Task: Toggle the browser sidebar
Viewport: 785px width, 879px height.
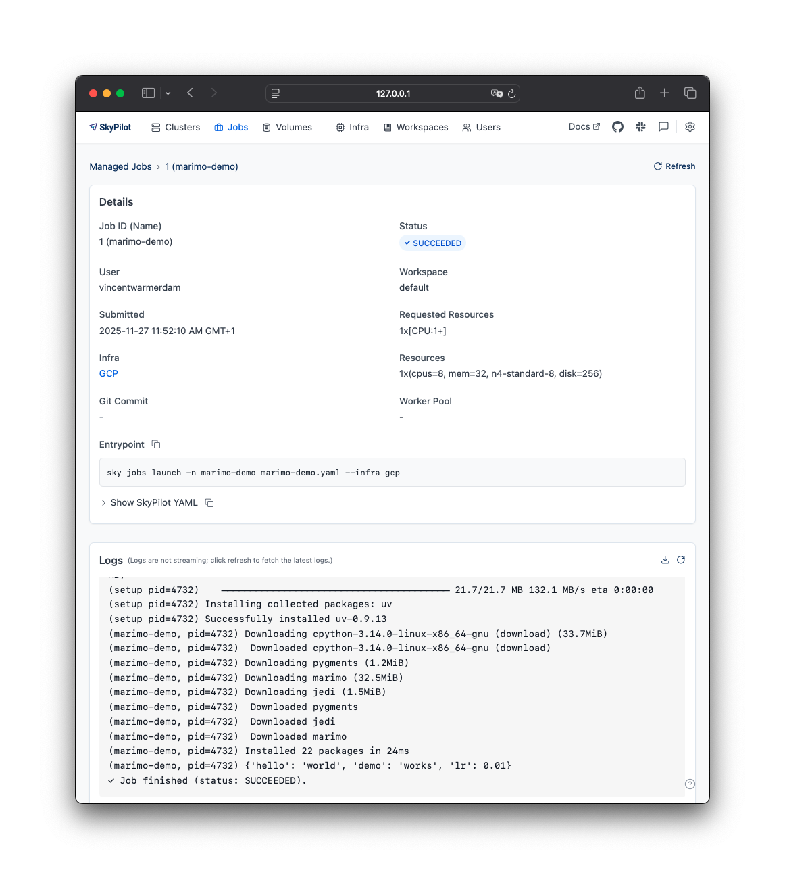Action: [x=148, y=93]
